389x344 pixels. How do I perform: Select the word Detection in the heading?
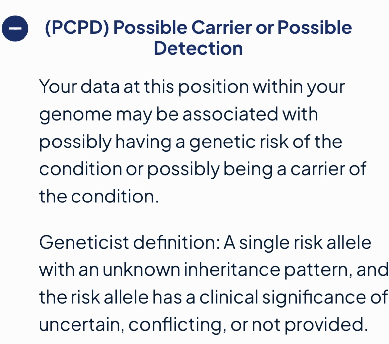coord(198,48)
